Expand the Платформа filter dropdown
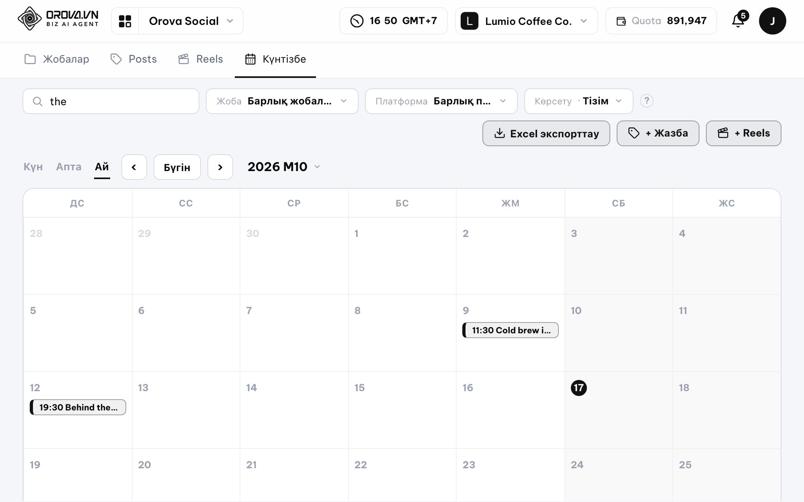The width and height of the screenshot is (804, 502). point(441,101)
